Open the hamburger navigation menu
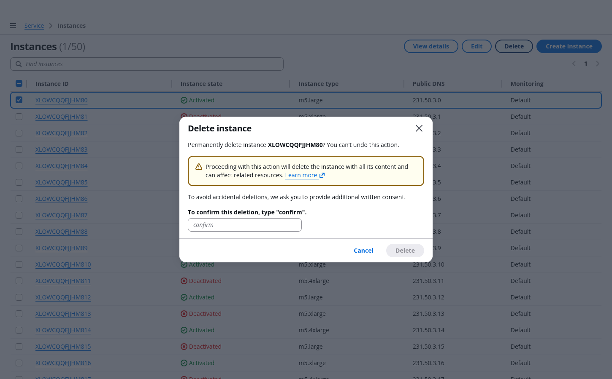This screenshot has width=612, height=379. (13, 26)
